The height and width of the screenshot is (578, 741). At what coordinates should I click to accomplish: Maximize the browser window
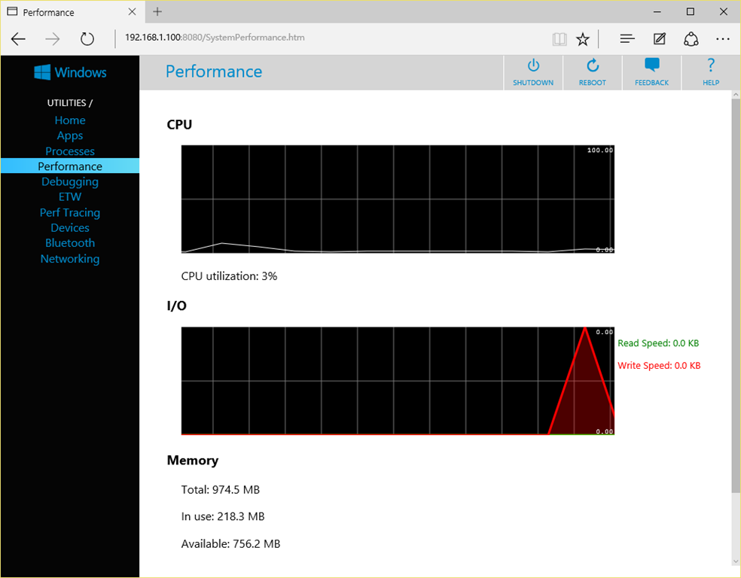point(691,12)
